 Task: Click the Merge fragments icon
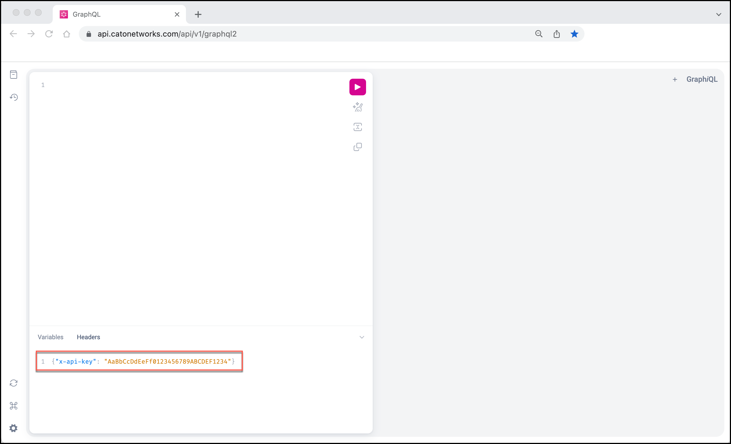[357, 127]
